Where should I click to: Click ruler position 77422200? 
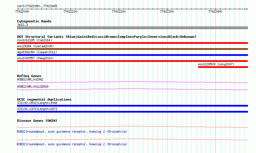click(119, 11)
